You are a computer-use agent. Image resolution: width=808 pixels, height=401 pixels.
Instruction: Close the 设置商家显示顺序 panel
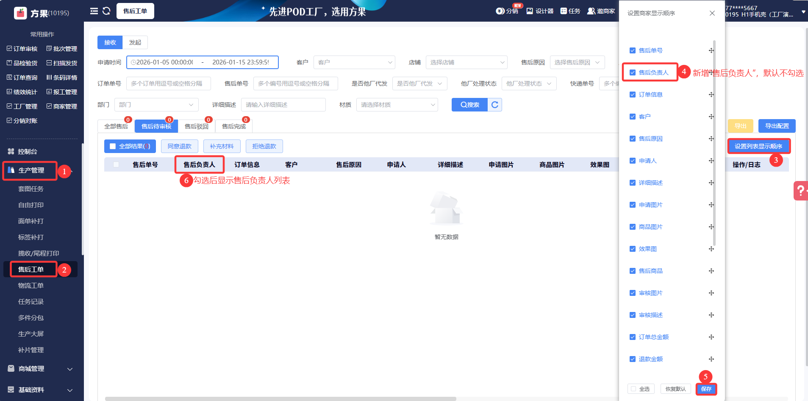tap(712, 13)
